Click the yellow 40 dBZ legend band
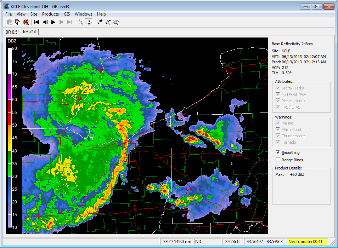The height and width of the screenshot is (248, 338). [10, 144]
